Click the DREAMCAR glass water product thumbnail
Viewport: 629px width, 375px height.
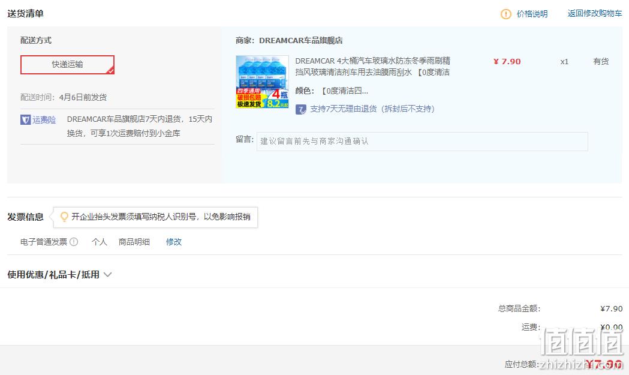point(263,82)
